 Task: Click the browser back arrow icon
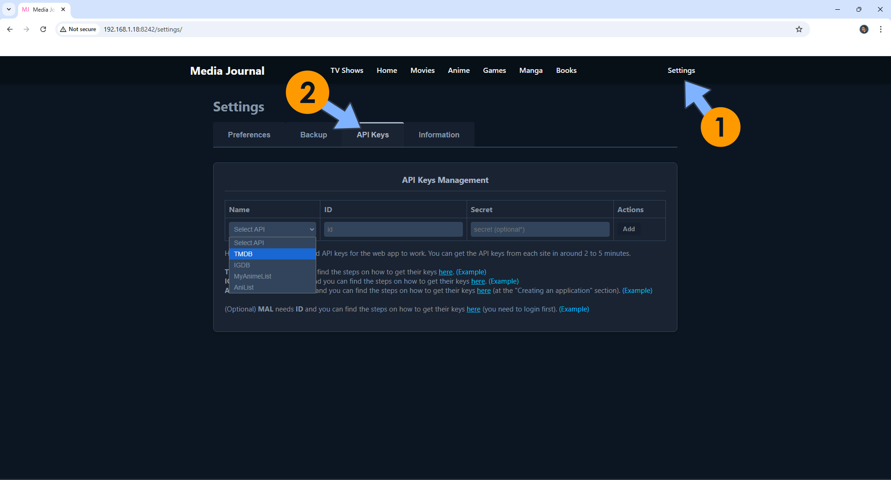pyautogui.click(x=10, y=29)
